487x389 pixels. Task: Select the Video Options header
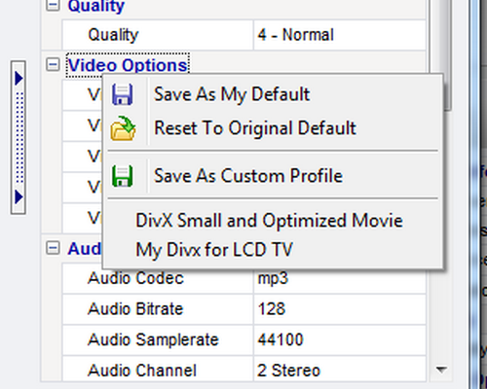(x=128, y=65)
